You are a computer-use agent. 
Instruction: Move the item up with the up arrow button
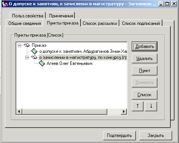[x=137, y=106]
